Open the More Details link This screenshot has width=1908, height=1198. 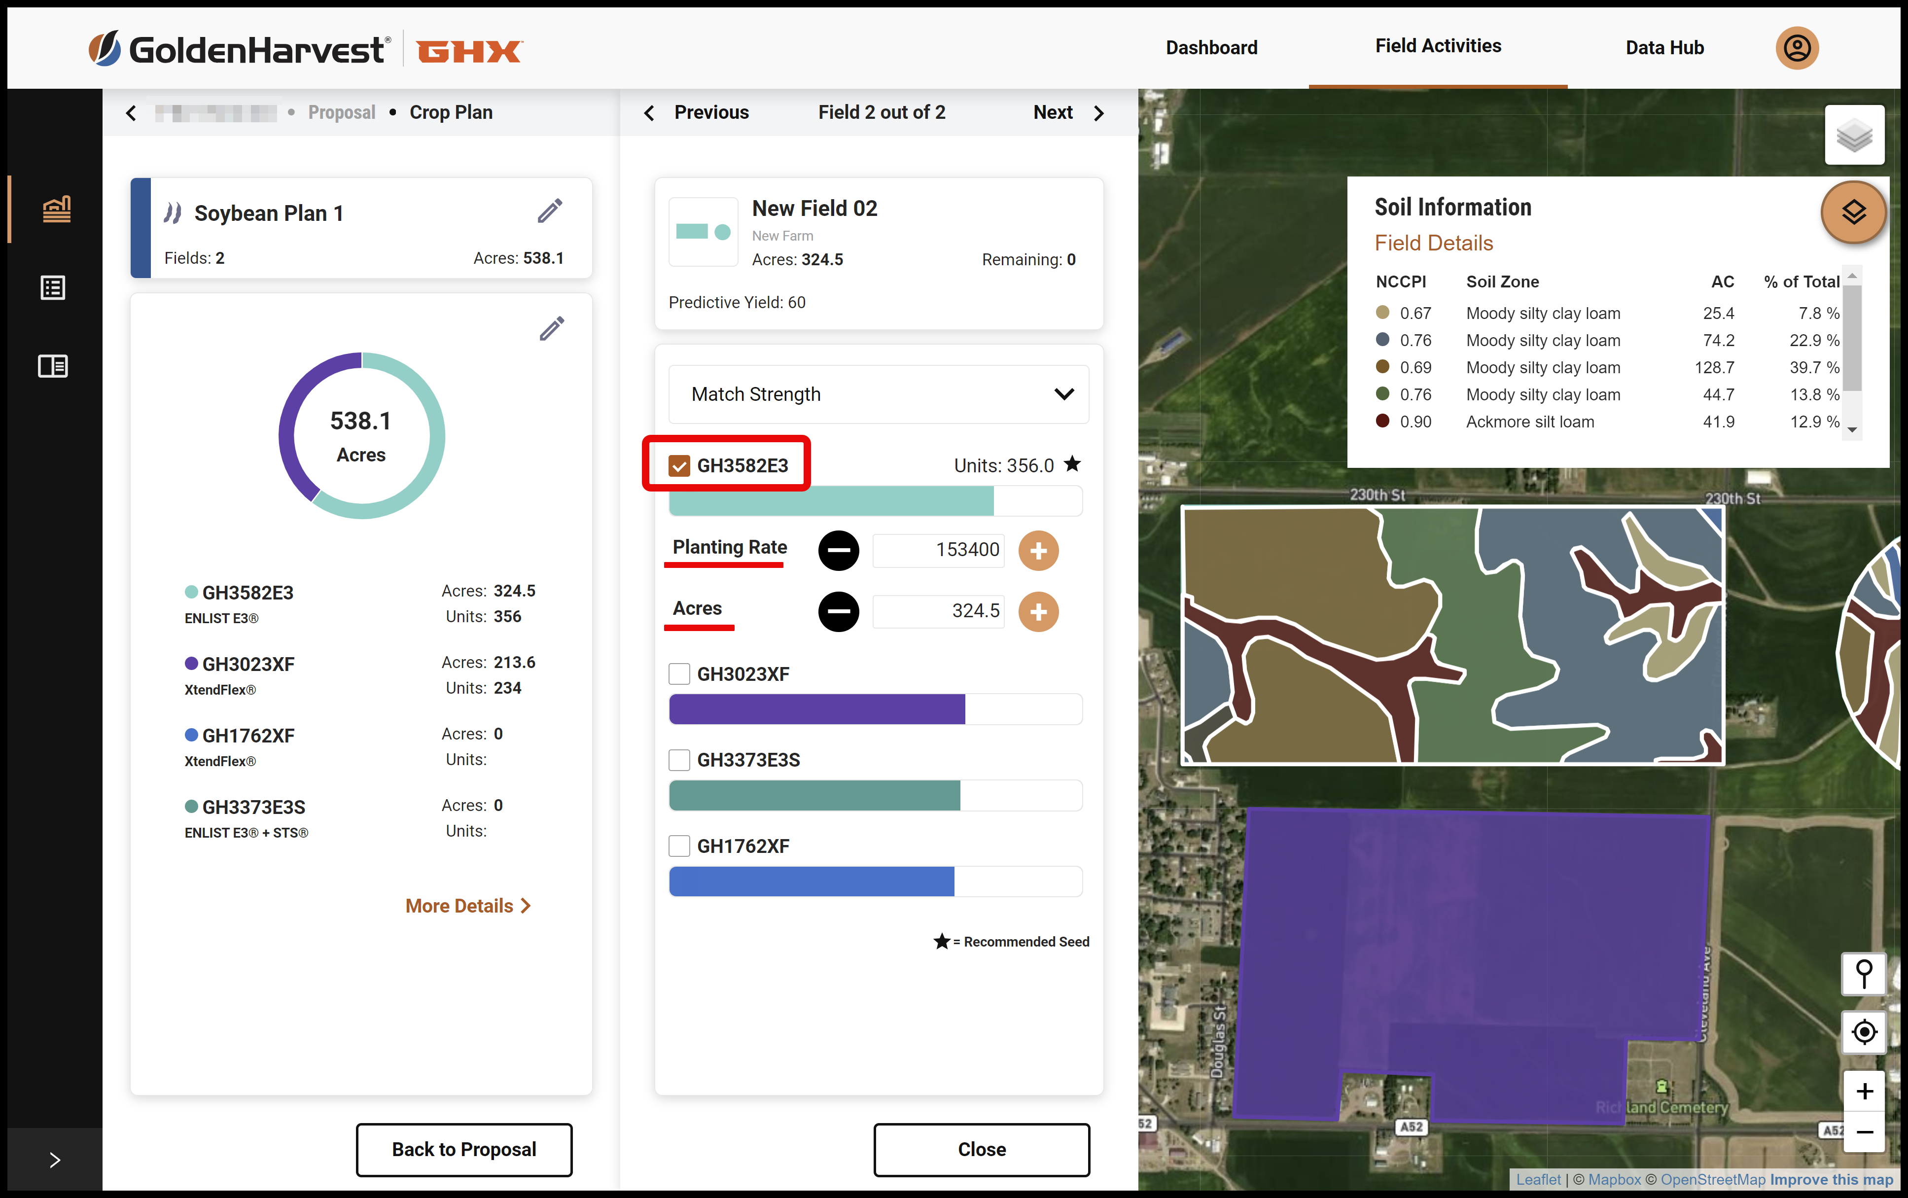coord(467,907)
